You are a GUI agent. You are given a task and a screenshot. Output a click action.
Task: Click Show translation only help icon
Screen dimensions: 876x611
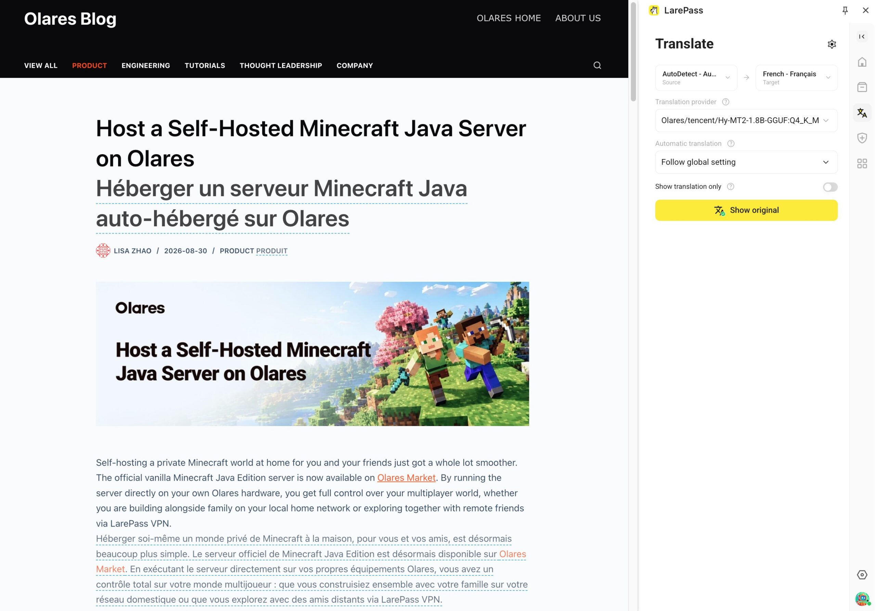click(730, 186)
